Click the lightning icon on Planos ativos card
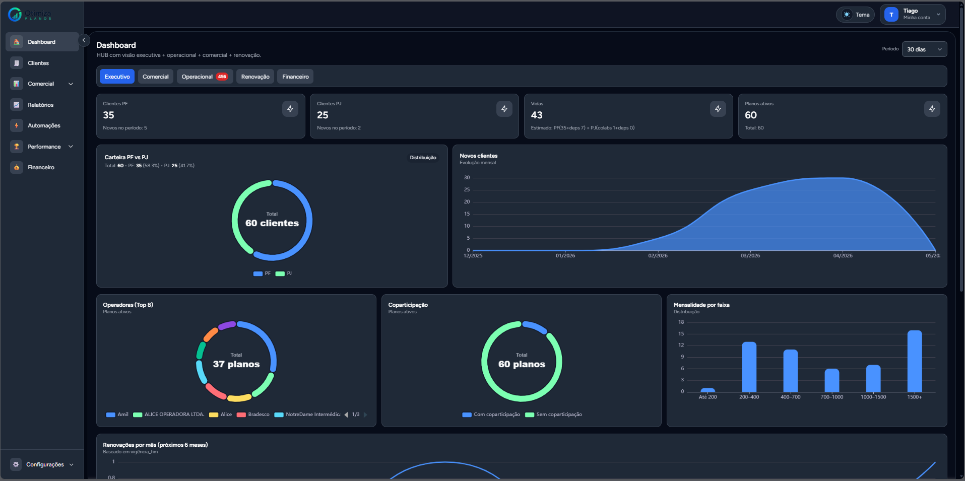 (x=932, y=109)
